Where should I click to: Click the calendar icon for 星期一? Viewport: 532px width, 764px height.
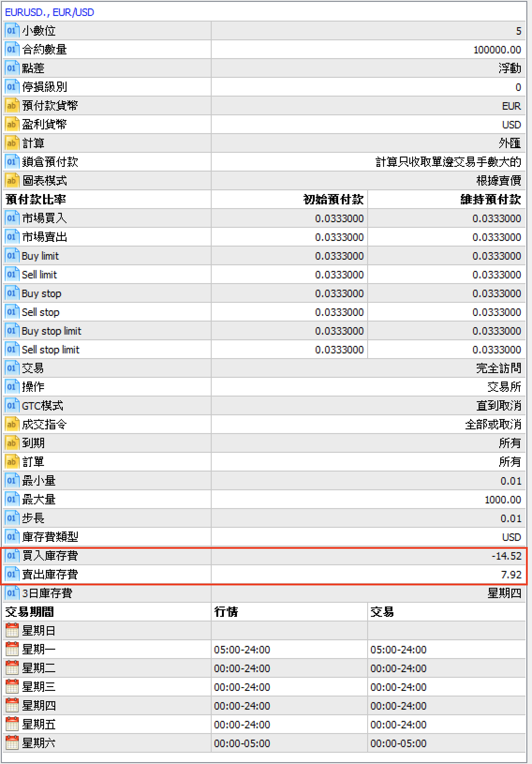[x=12, y=649]
